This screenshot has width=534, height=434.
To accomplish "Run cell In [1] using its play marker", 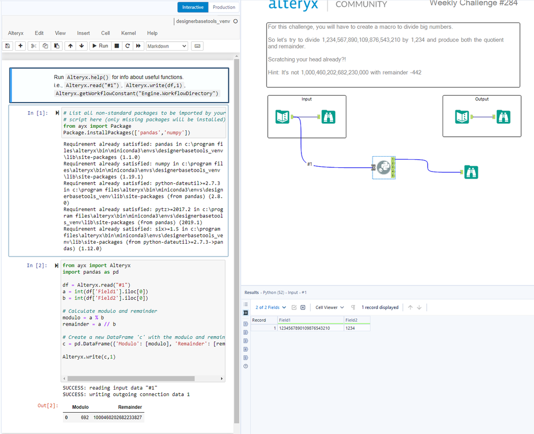I will [x=57, y=113].
